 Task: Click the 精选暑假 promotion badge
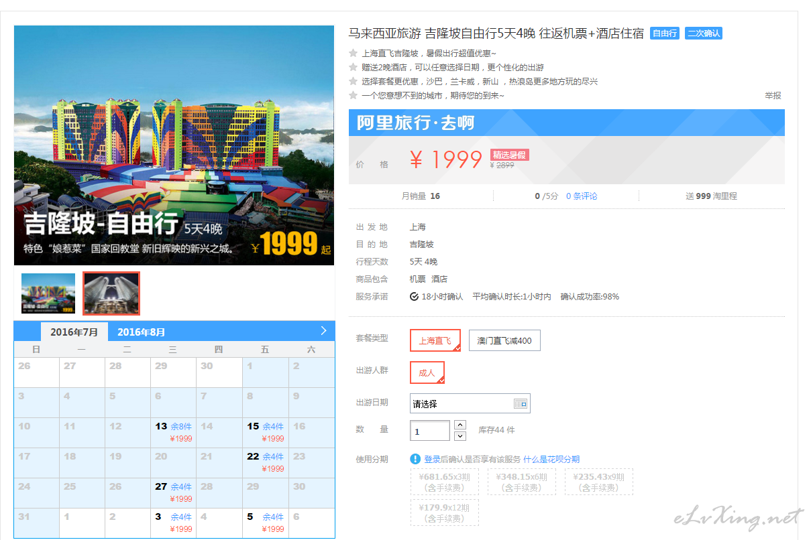tap(510, 155)
